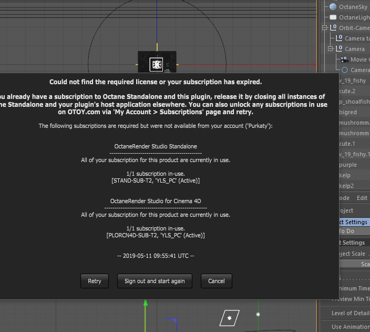Click the Camera null object icon
Screen dimensions: 370x332
pyautogui.click(x=339, y=49)
